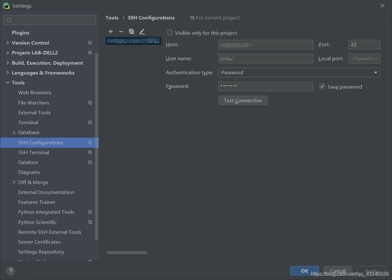Viewport: 392px width, 280px height.
Task: Confirm settings with OK button
Action: [x=304, y=271]
